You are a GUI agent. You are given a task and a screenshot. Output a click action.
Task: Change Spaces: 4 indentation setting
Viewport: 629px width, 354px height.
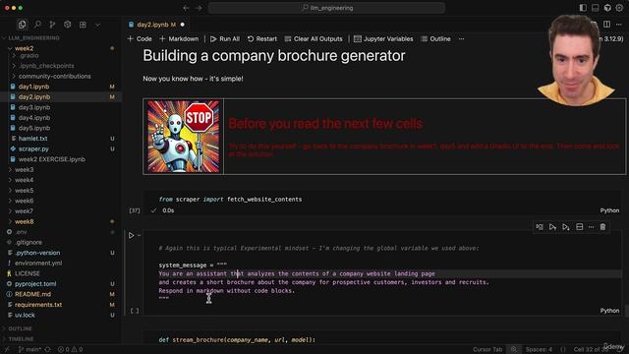pos(539,350)
